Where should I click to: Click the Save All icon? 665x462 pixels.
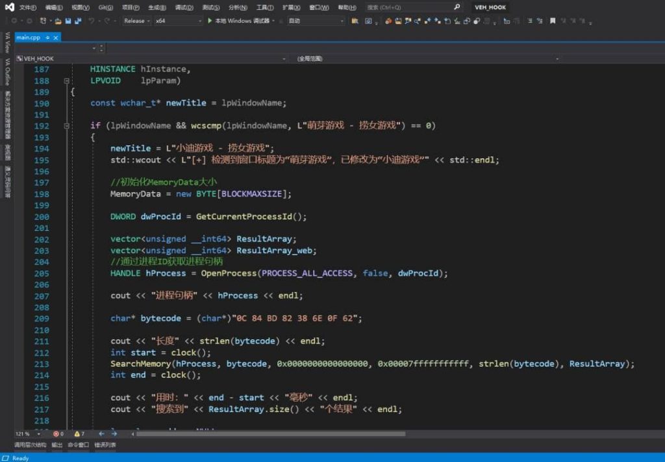click(x=78, y=21)
